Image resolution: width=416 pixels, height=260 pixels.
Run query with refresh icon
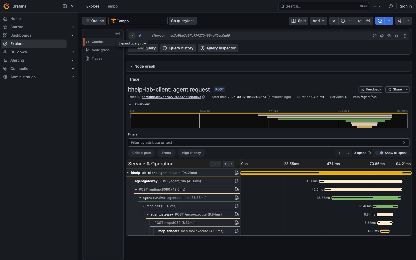point(380,21)
